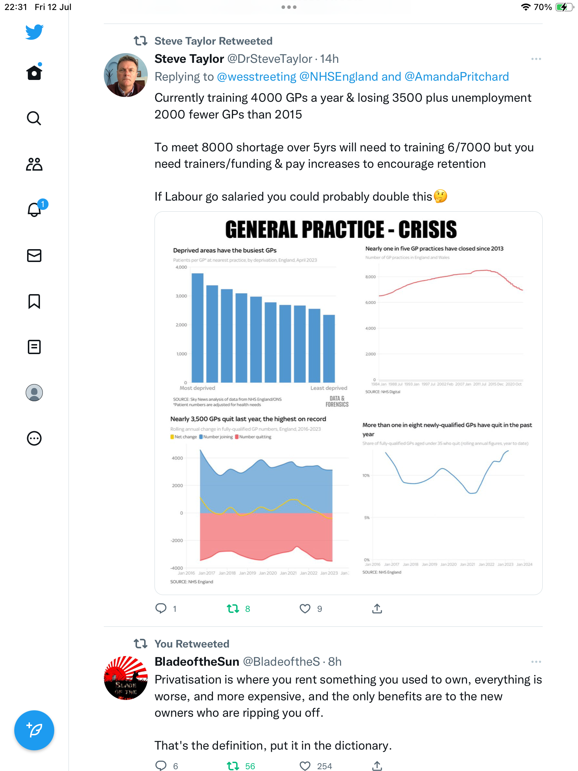
Task: Open the @wesstreeting mention link
Action: pyautogui.click(x=257, y=77)
